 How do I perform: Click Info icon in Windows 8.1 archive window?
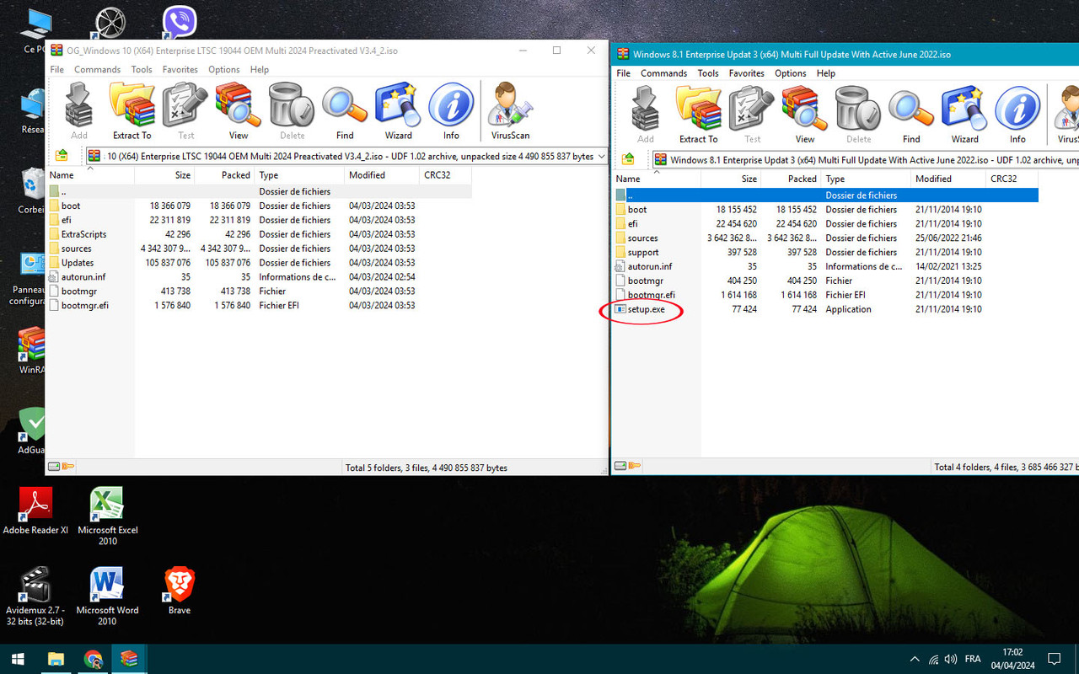(x=1017, y=115)
